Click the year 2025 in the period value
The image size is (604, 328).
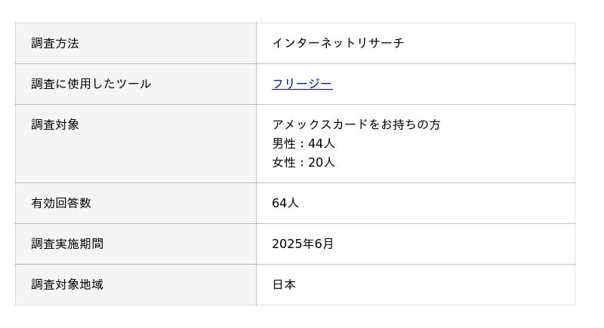pos(286,244)
